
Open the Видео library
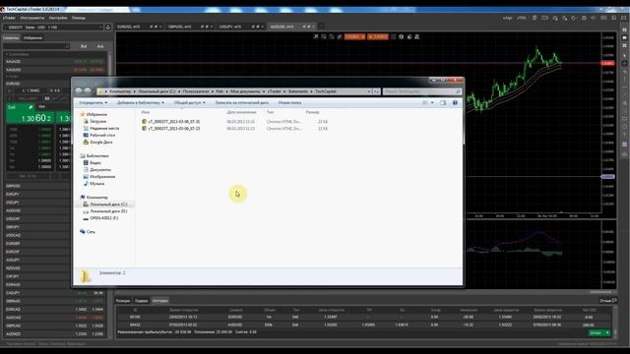click(x=95, y=162)
